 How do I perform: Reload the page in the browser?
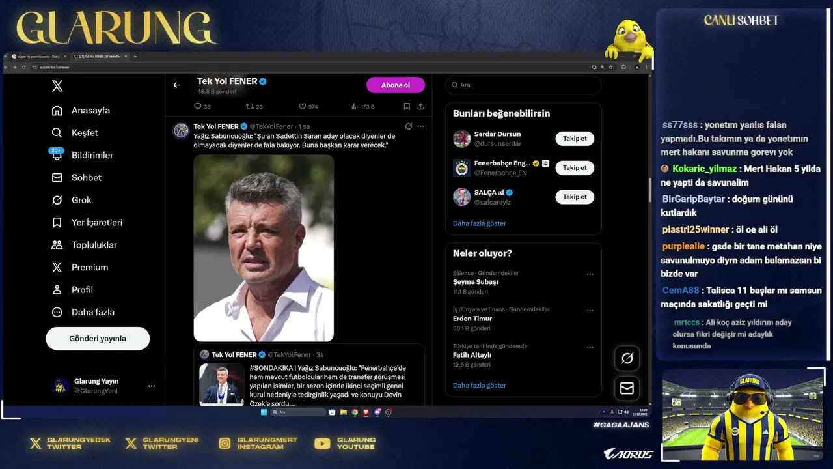point(23,67)
